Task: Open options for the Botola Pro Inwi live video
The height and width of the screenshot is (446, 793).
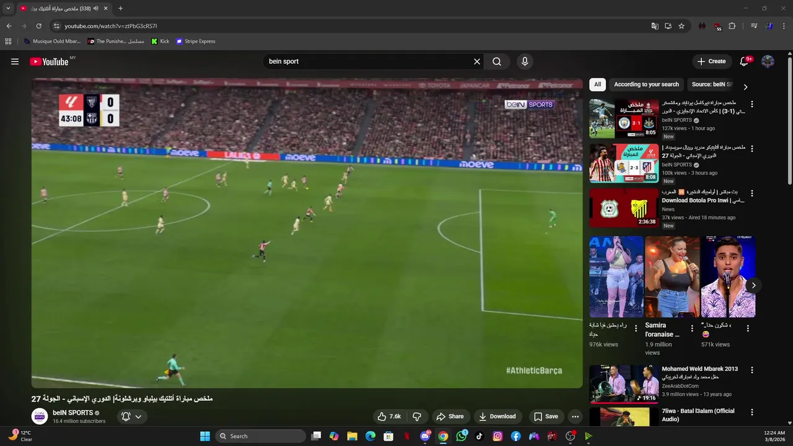Action: pyautogui.click(x=752, y=193)
